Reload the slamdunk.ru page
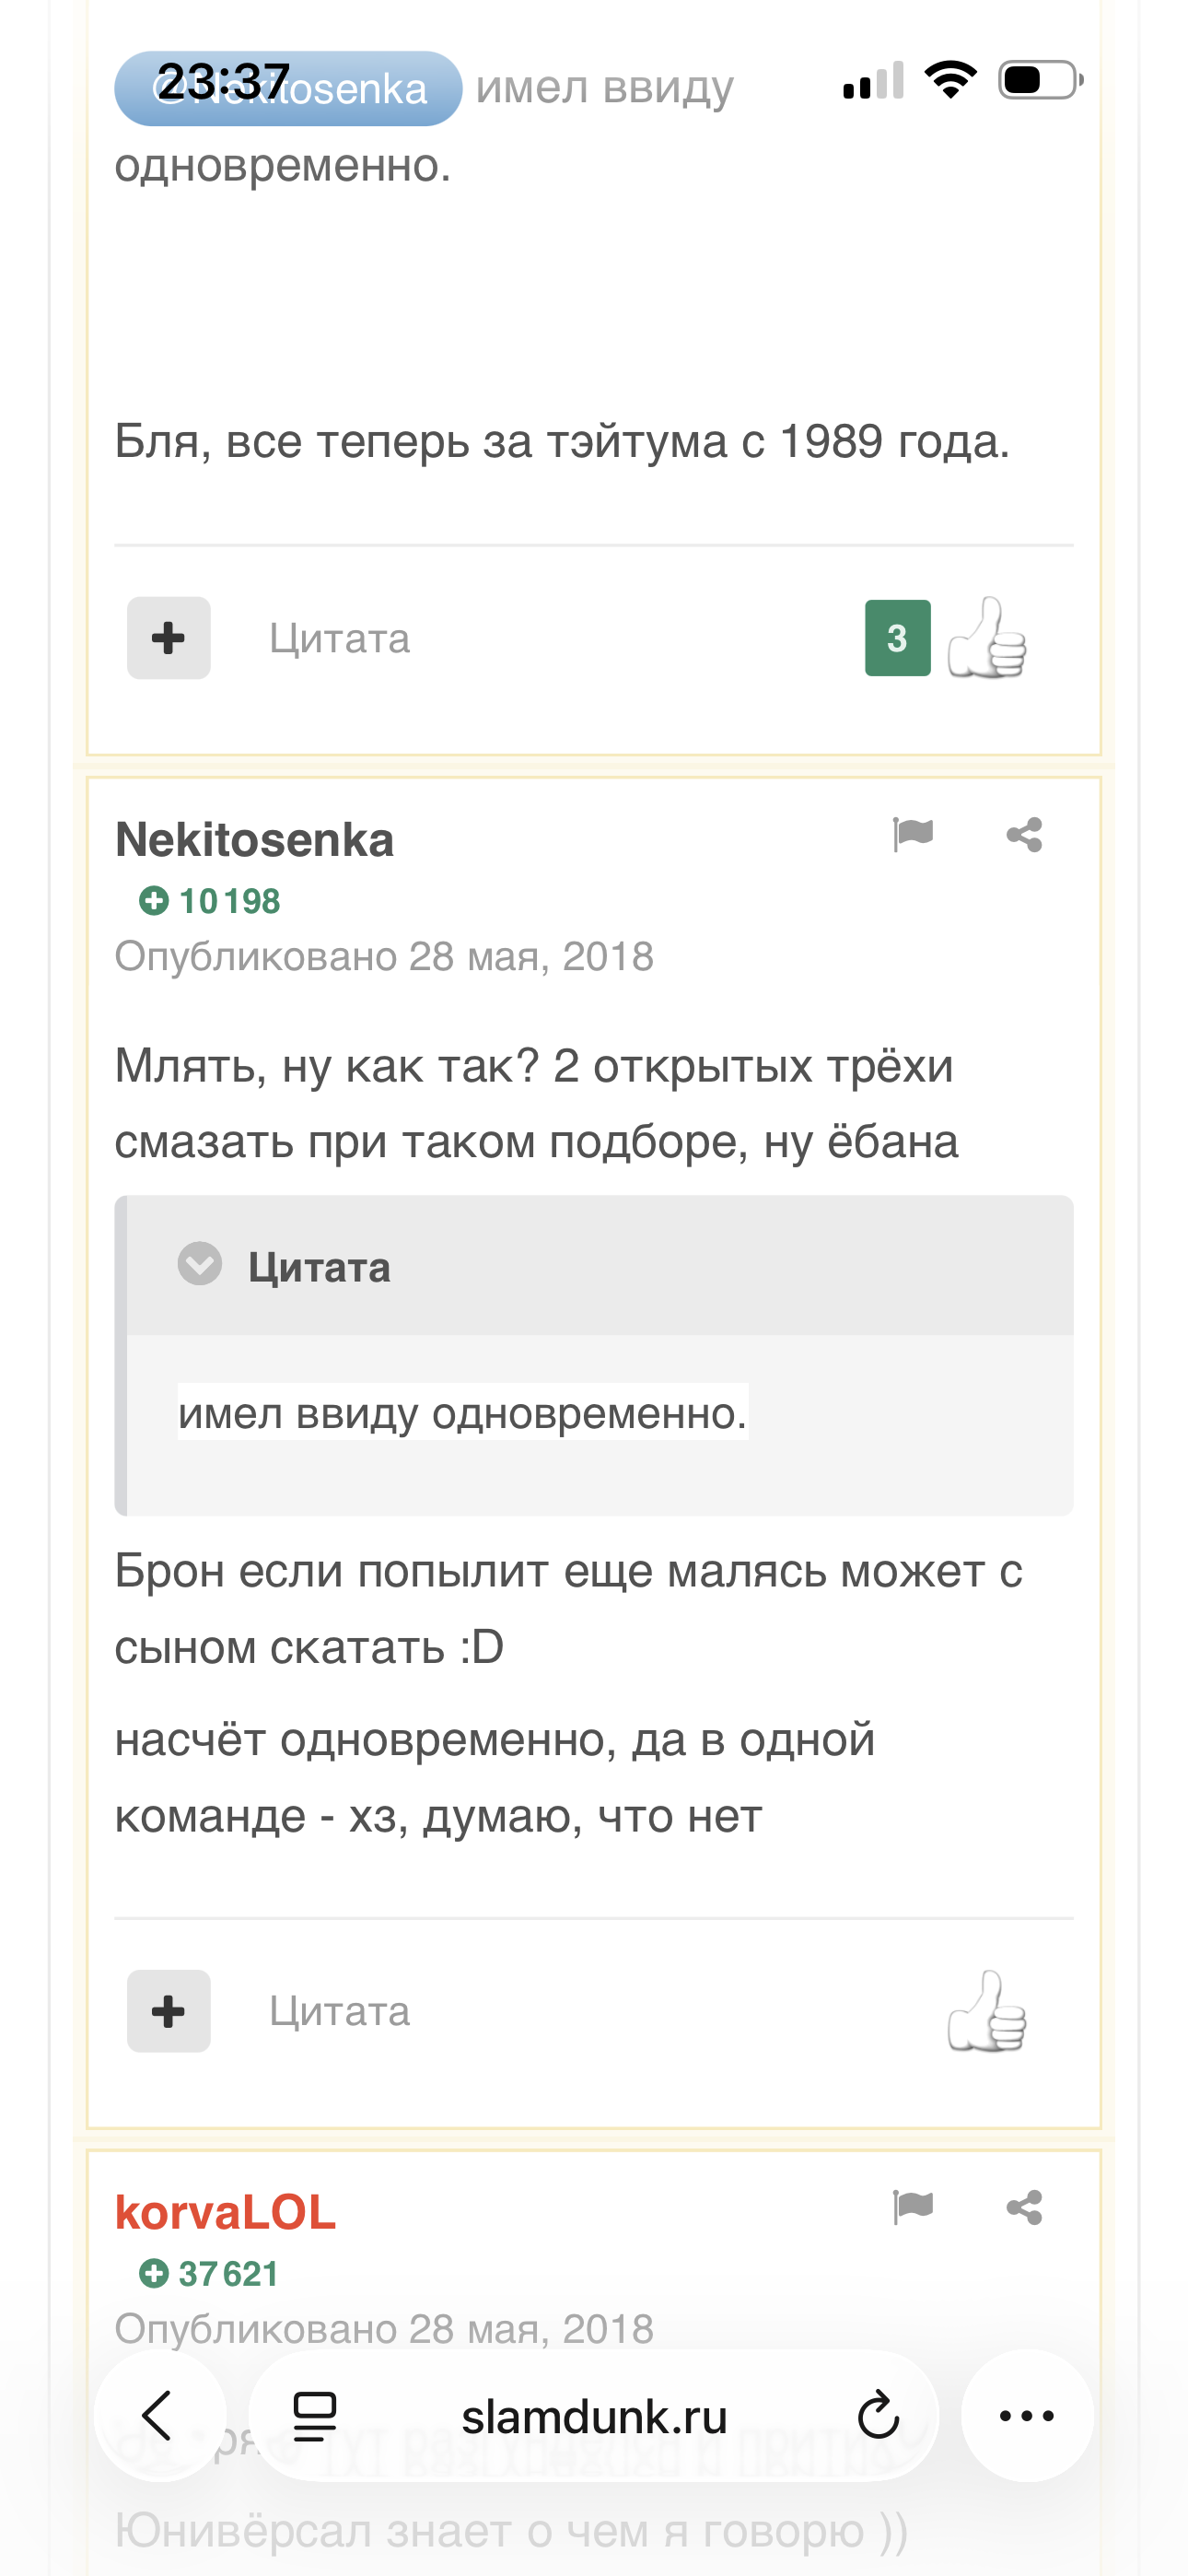 [x=878, y=2416]
